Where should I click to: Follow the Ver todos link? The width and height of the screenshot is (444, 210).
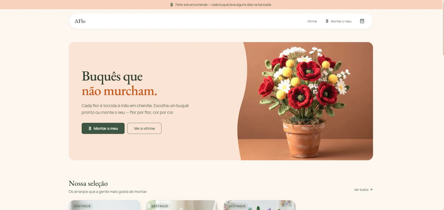(x=363, y=190)
